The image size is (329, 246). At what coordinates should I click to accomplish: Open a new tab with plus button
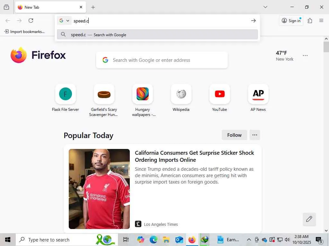pos(93,7)
